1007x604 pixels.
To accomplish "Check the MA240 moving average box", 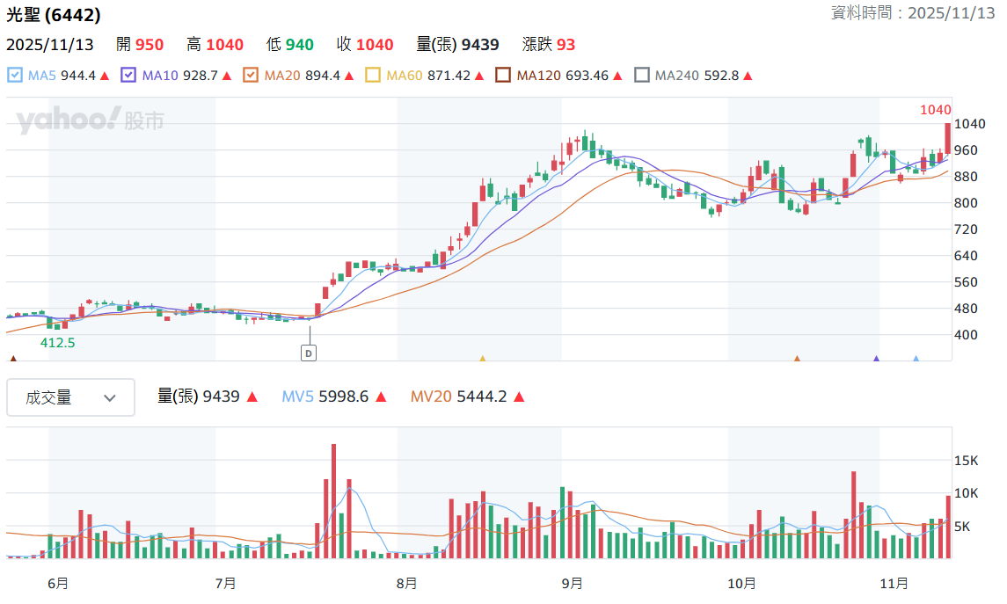I will (x=642, y=76).
